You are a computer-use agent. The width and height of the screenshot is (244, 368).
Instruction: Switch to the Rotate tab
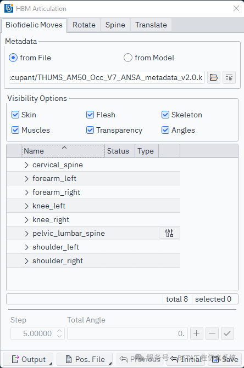[x=84, y=25]
